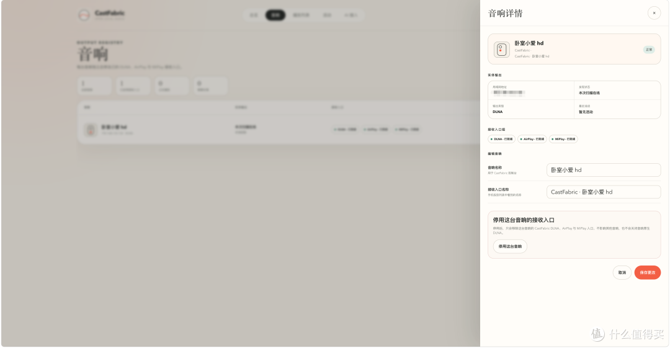Click the 音响详情 panel heading
The width and height of the screenshot is (670, 348).
(505, 13)
